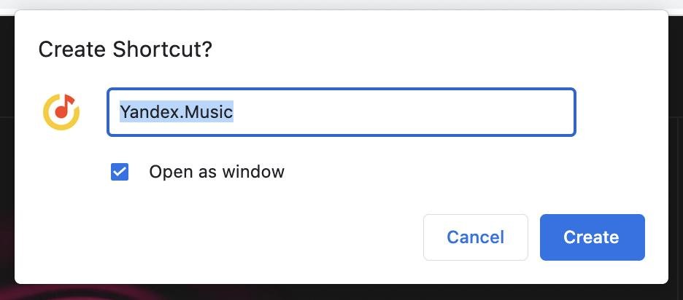Click the highlighted Yandex.Music text

tap(176, 112)
